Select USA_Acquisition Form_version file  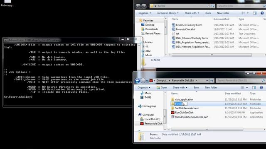[x=193, y=42]
